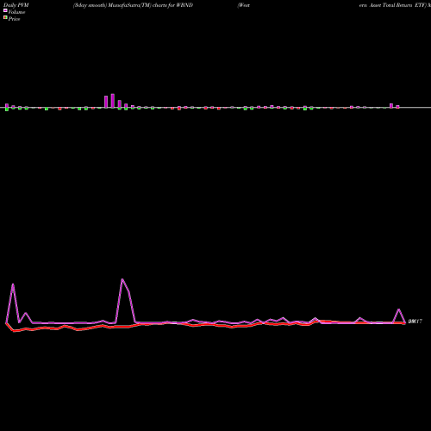Click the Price legend color swatch
The width and height of the screenshot is (431, 431).
point(5,17)
